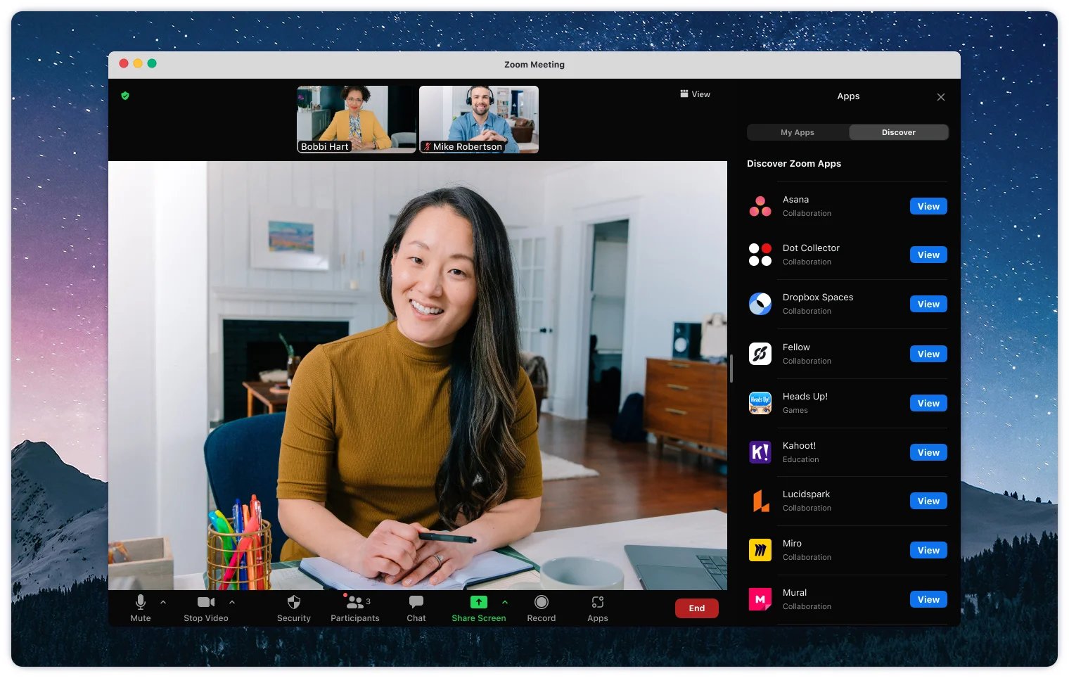Mute the microphone
The width and height of the screenshot is (1069, 678).
coord(141,603)
